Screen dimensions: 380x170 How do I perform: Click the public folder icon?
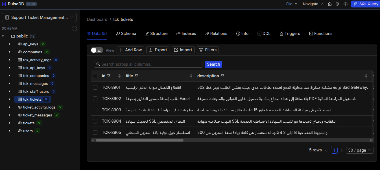click(13, 36)
